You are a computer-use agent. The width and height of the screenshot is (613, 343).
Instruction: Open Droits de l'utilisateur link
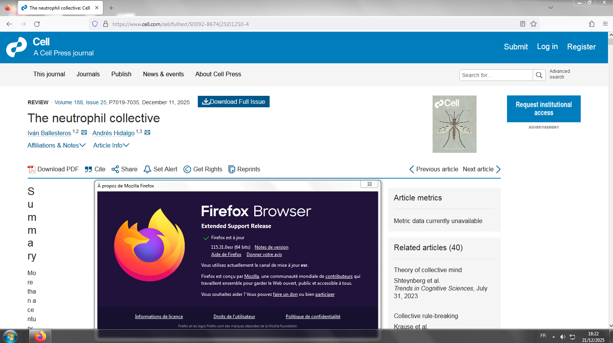[234, 317]
